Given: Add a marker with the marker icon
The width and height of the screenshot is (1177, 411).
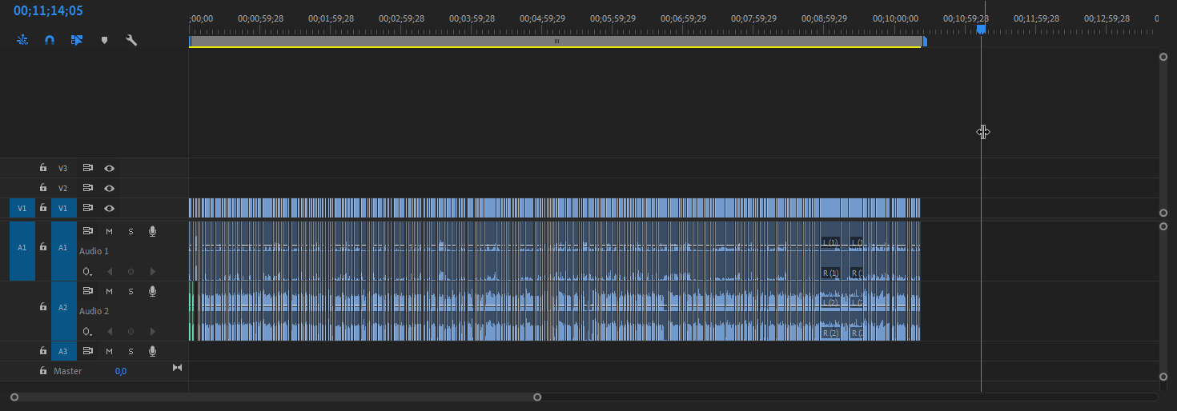Looking at the screenshot, I should point(104,39).
